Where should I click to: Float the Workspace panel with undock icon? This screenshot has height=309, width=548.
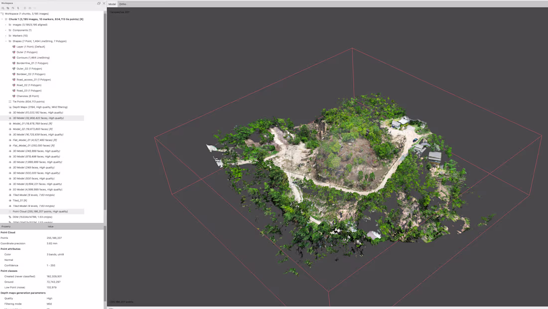tap(99, 3)
